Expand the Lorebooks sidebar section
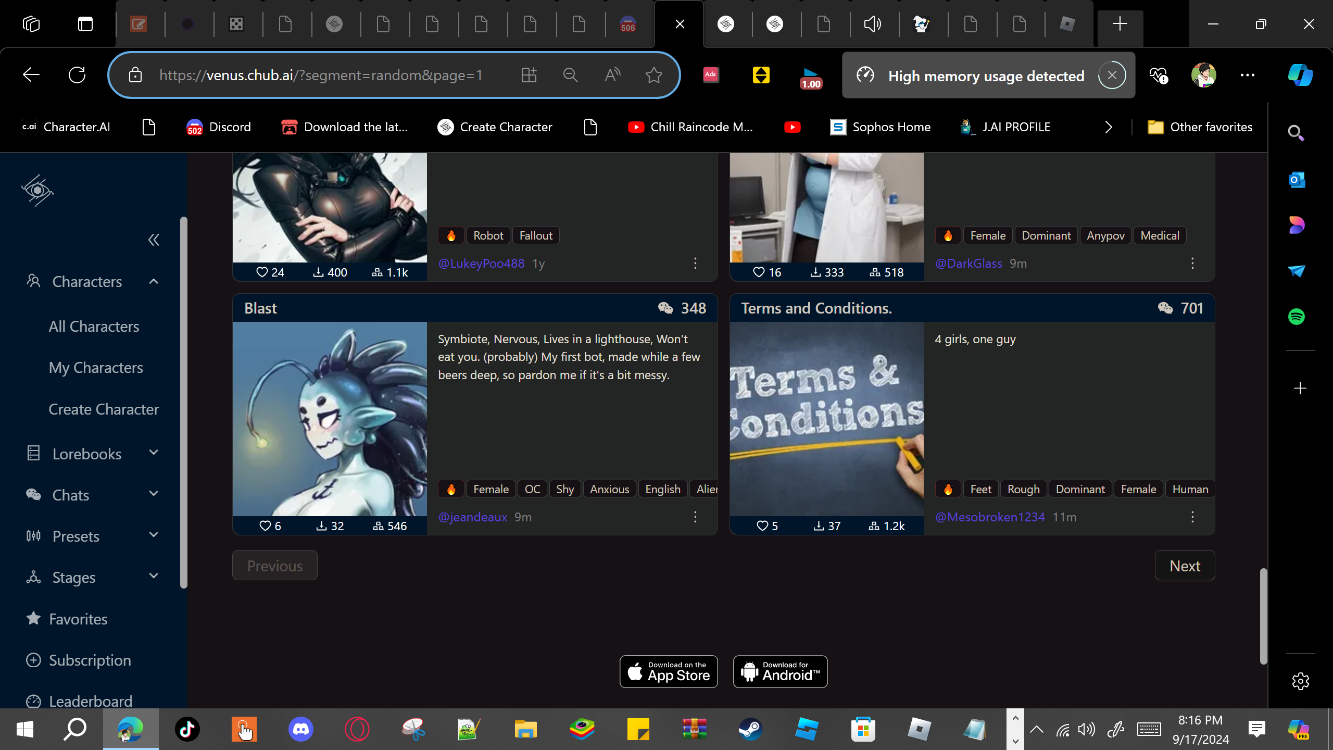 click(153, 453)
